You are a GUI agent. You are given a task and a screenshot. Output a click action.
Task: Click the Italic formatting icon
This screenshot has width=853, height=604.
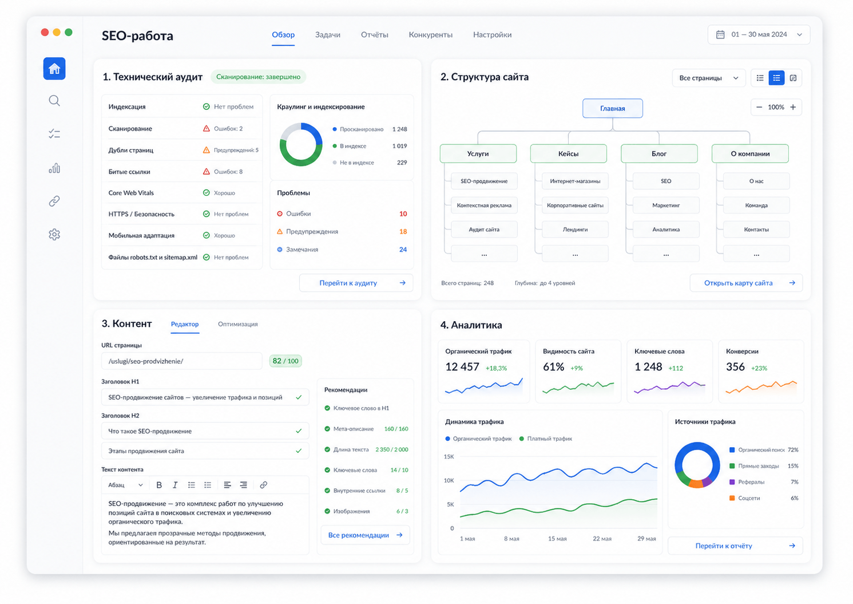(x=175, y=485)
